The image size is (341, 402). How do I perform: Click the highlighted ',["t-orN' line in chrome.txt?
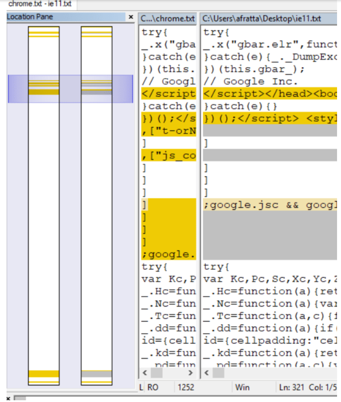point(169,130)
